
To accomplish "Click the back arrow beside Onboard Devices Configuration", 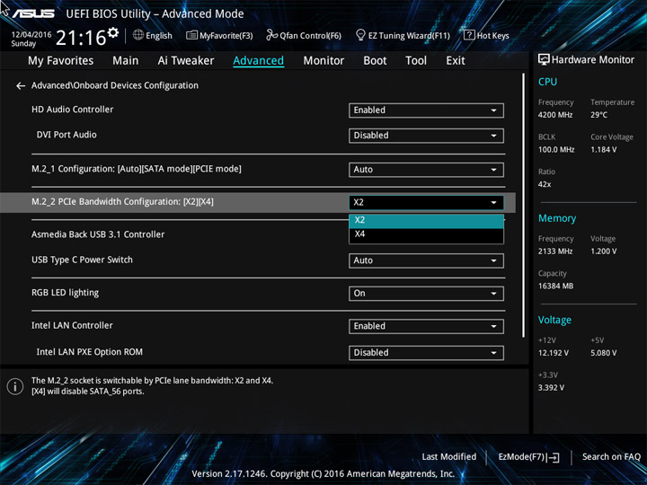I will [21, 86].
